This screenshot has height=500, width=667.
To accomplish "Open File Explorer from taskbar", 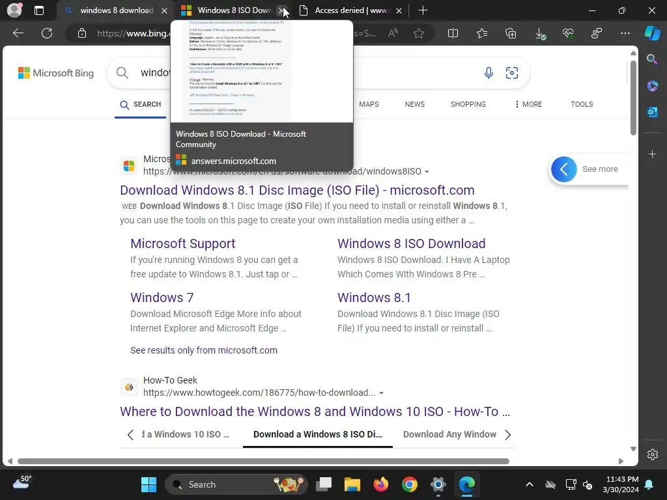I will 352,484.
